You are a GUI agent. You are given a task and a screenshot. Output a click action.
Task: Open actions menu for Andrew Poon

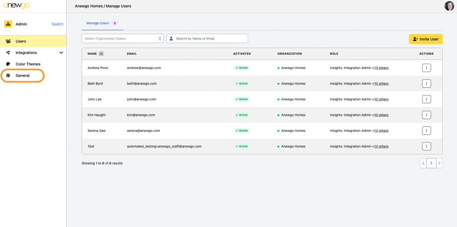[x=426, y=68]
